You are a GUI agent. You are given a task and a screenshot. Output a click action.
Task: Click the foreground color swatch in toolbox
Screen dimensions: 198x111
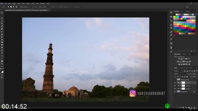pyautogui.click(x=1, y=71)
